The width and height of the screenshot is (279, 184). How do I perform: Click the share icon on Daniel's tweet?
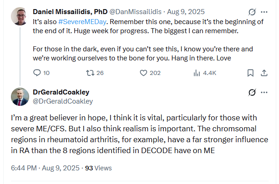tap(264, 73)
